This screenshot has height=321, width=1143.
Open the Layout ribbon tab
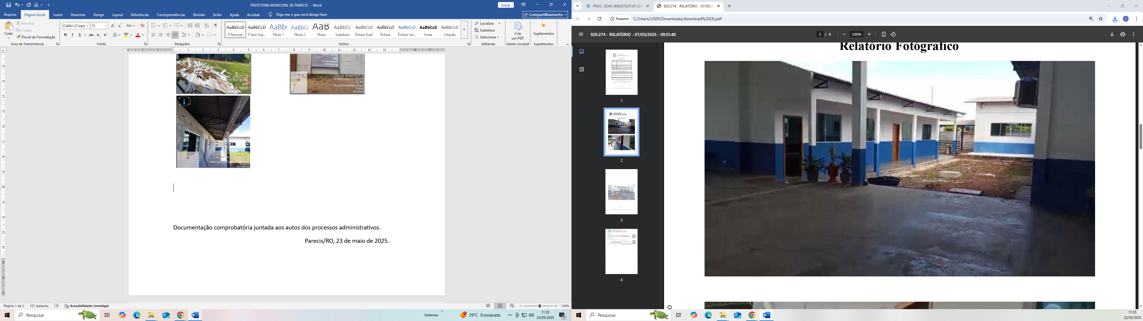pos(118,15)
